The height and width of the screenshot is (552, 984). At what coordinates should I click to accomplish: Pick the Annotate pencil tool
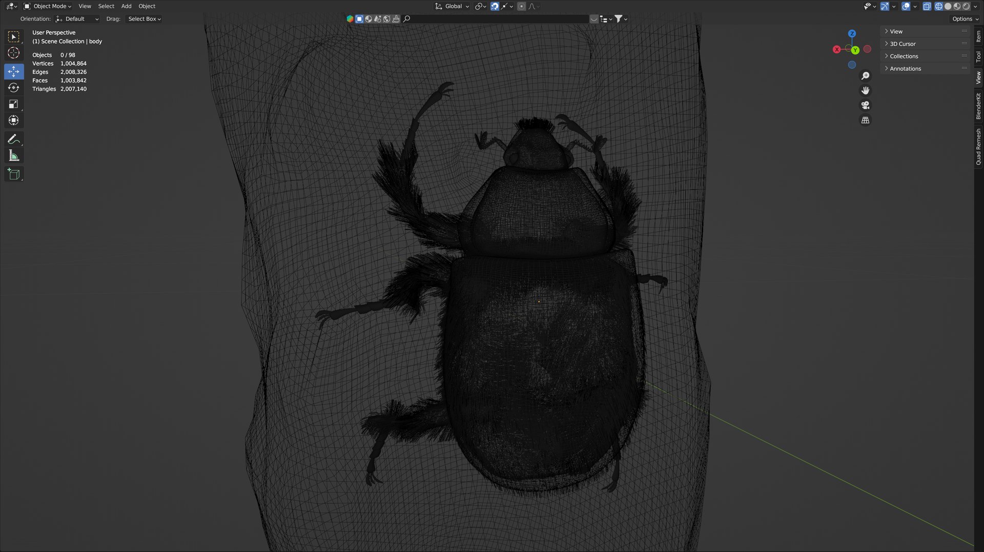14,139
